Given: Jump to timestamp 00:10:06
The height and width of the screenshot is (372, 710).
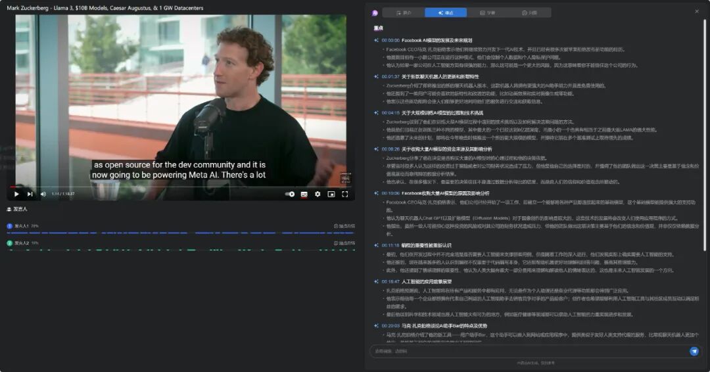Looking at the screenshot, I should (x=390, y=193).
